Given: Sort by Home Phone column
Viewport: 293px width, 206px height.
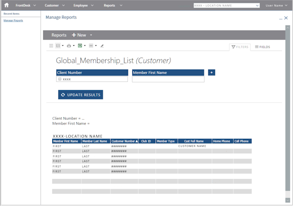Looking at the screenshot, I should (x=223, y=141).
